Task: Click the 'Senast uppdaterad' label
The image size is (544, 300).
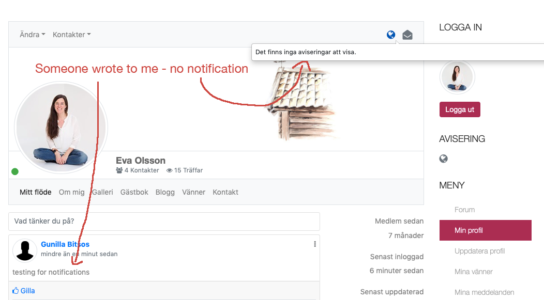Action: click(x=391, y=292)
